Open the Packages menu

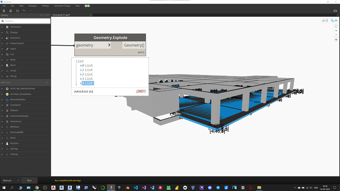click(33, 6)
